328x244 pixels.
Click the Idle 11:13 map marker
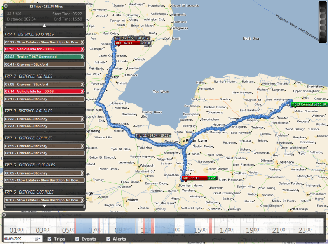(x=191, y=178)
